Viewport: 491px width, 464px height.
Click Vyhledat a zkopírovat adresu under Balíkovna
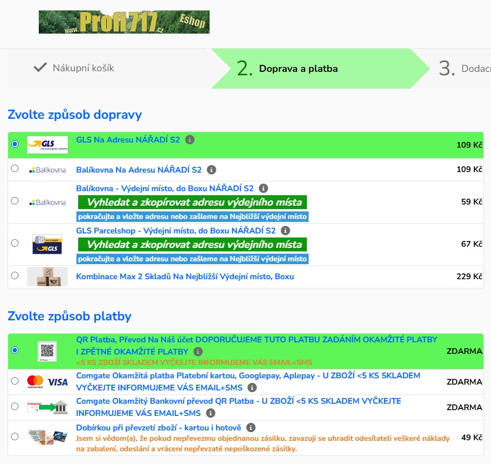(193, 202)
